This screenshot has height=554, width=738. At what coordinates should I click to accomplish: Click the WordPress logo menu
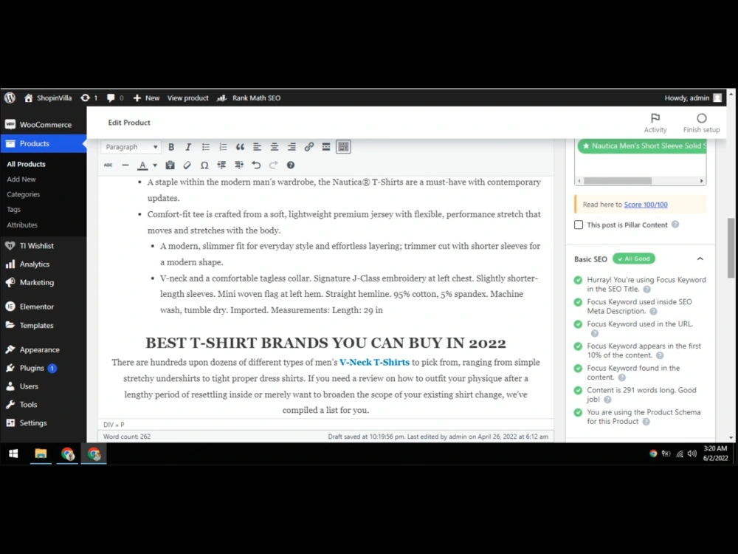click(10, 98)
